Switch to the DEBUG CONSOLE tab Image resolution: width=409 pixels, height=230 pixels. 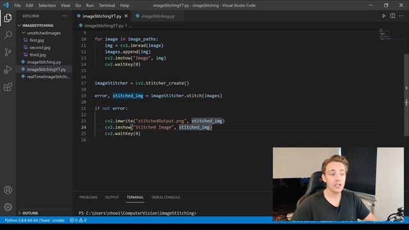(166, 197)
